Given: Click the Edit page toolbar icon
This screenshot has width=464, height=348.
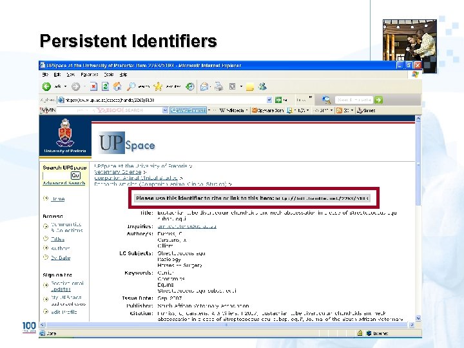Looking at the screenshot, I should point(232,86).
